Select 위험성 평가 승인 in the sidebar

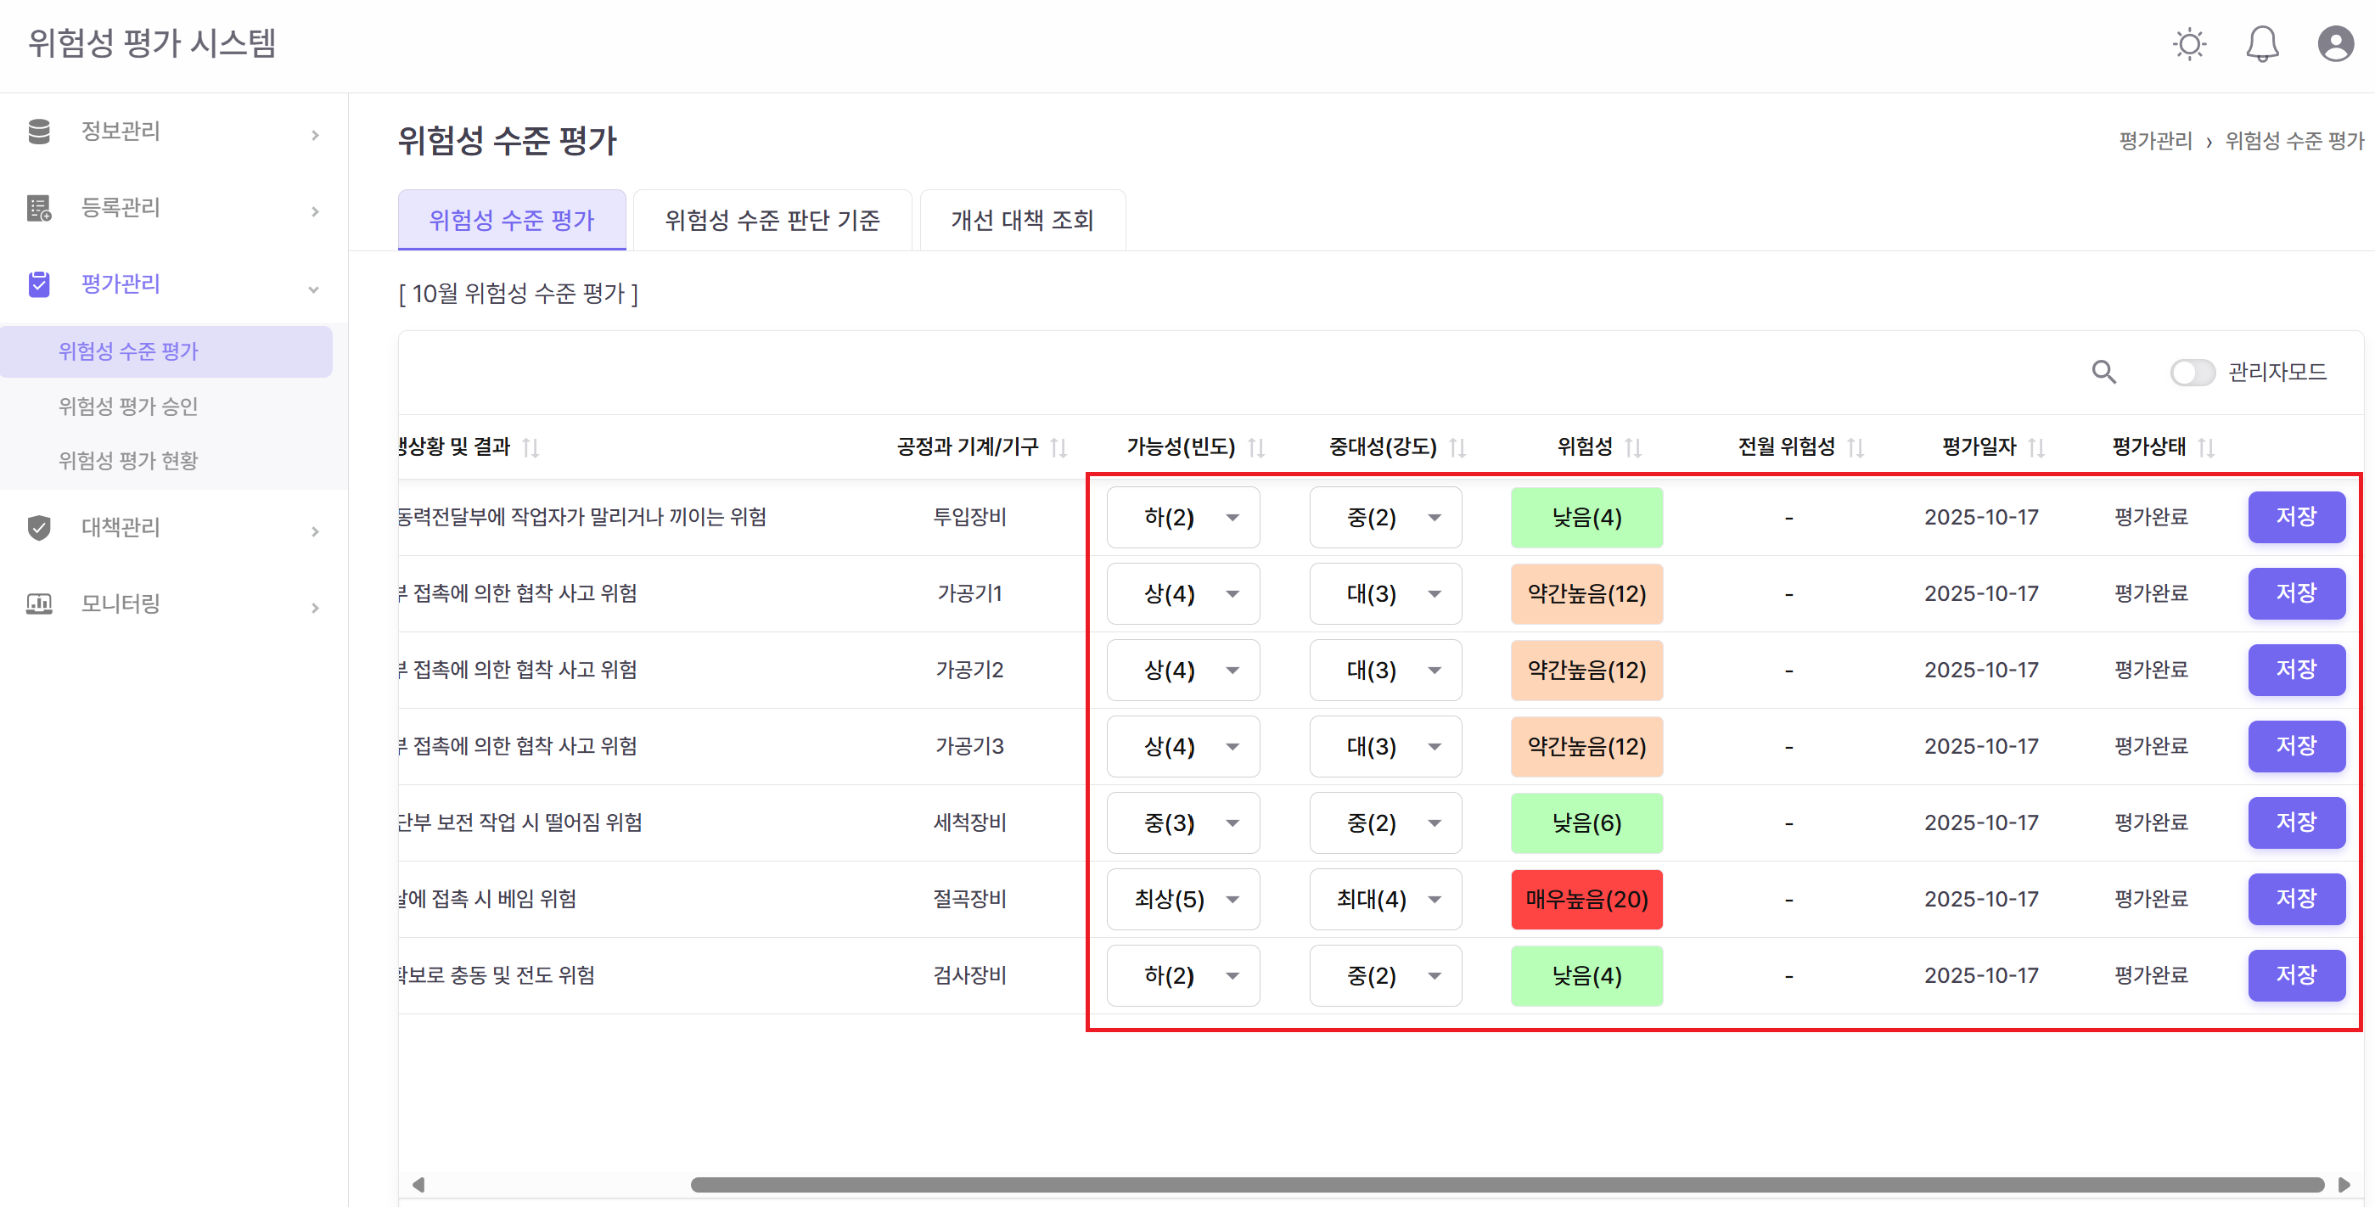129,406
